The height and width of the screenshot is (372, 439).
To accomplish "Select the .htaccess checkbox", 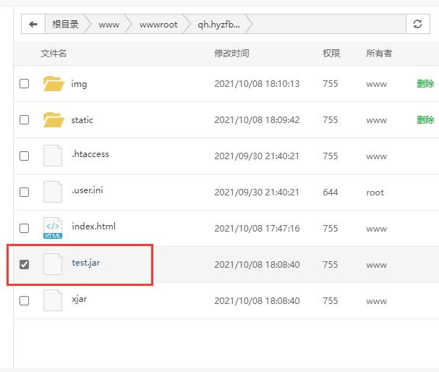I will click(x=24, y=156).
